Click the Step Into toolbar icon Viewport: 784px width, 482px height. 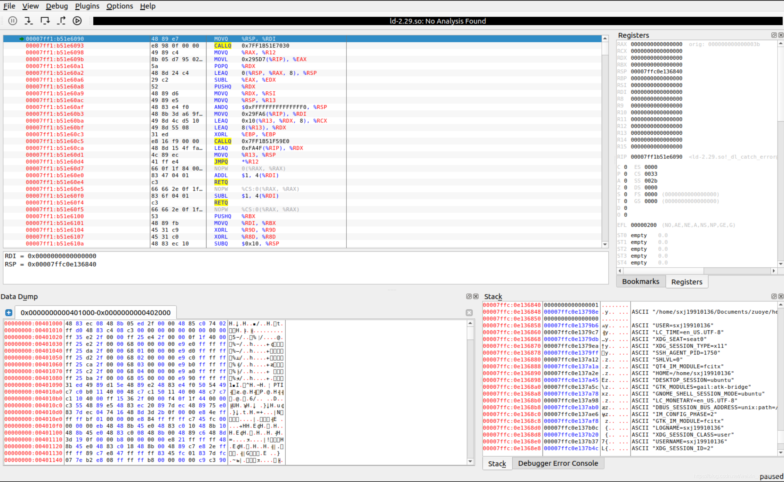(x=29, y=21)
